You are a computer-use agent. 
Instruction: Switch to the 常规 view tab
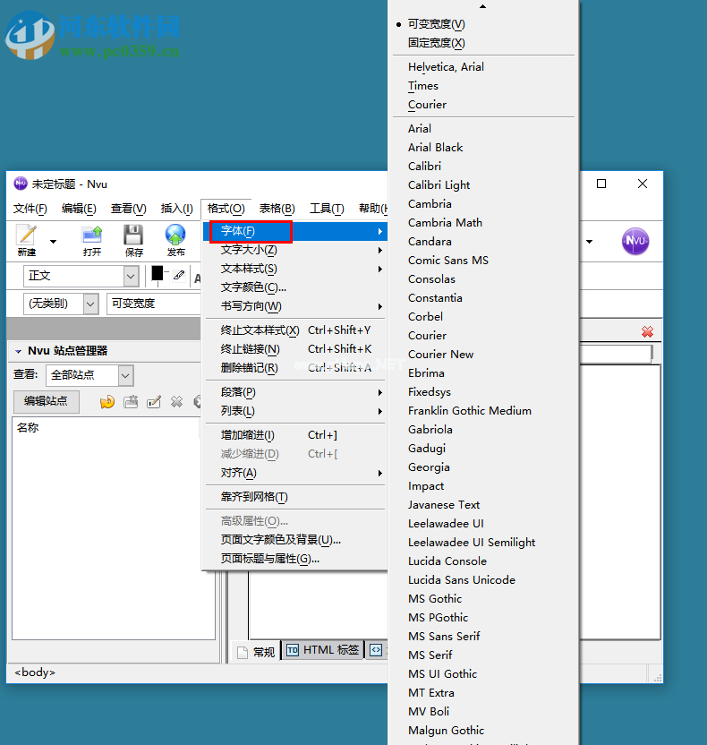tap(257, 652)
